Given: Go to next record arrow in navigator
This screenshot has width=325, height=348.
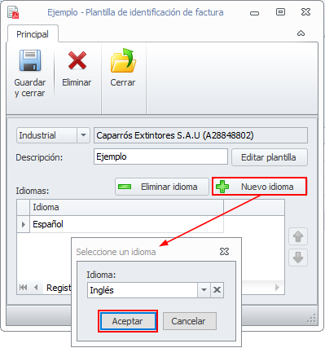Looking at the screenshot, I should (277, 287).
